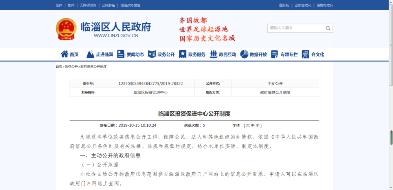393x190 pixels.
Task: Switch to 繁体 traditional Chinese
Action: pyautogui.click(x=71, y=5)
